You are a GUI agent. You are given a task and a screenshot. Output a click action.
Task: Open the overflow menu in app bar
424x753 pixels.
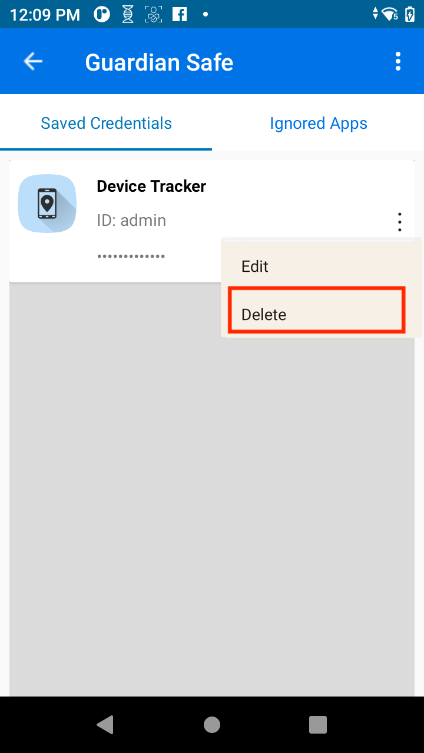[x=398, y=61]
